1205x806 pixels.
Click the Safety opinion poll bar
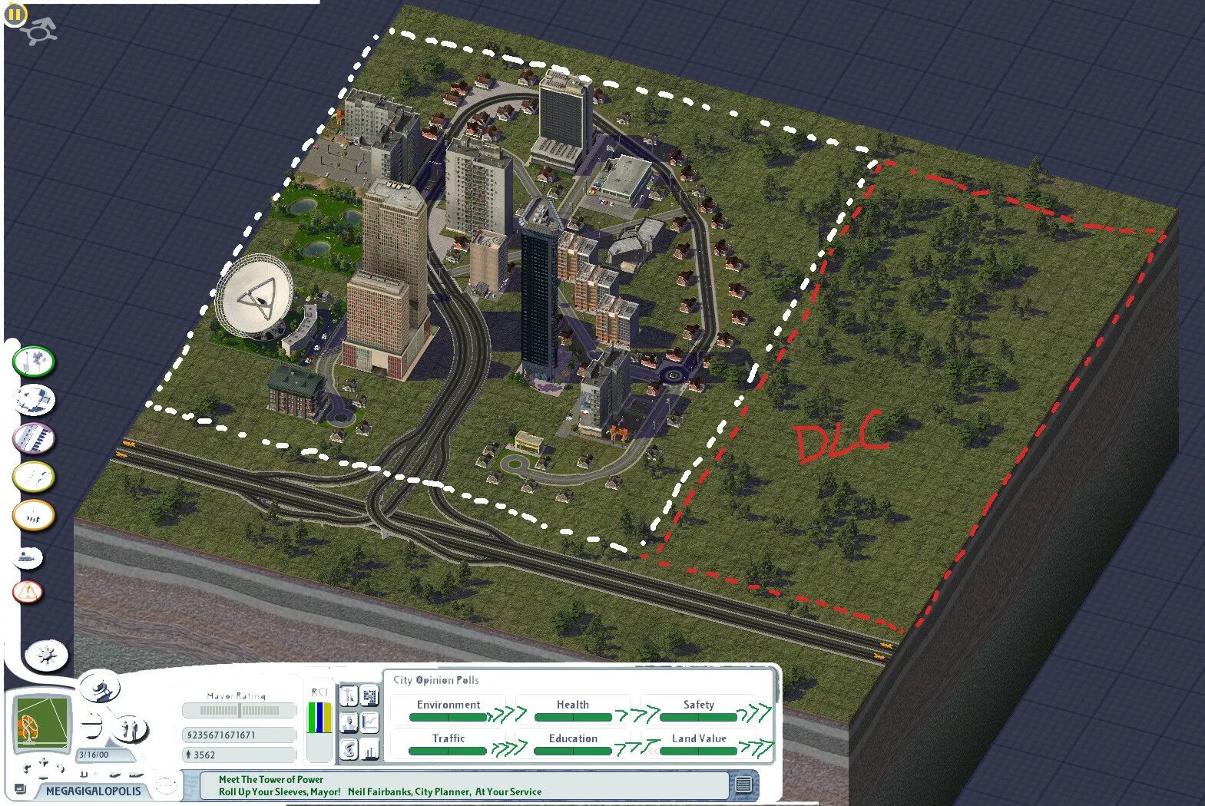tap(698, 717)
